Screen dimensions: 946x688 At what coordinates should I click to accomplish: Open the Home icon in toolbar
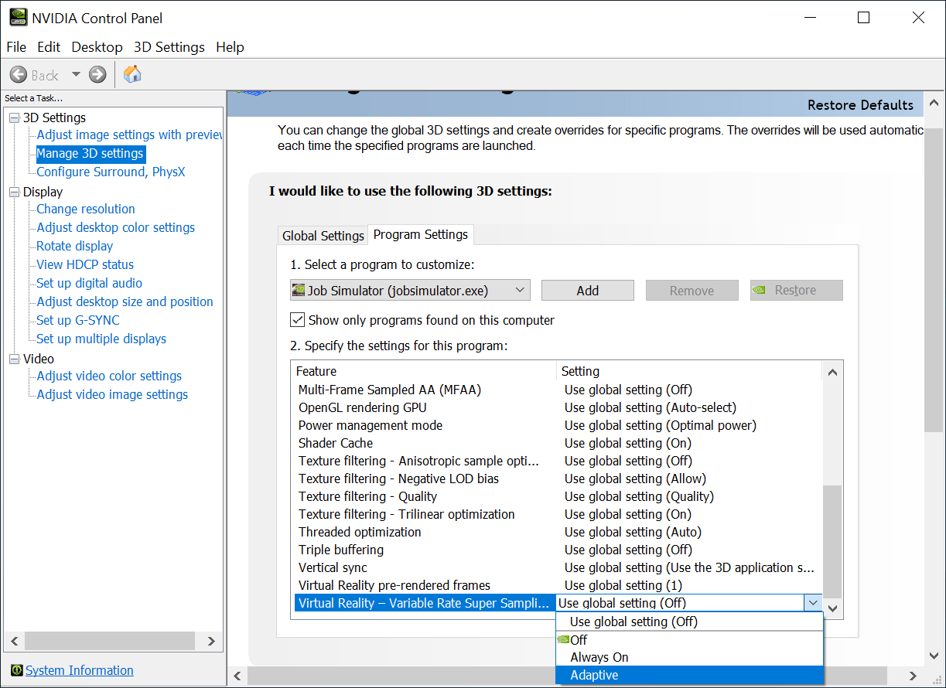point(132,74)
